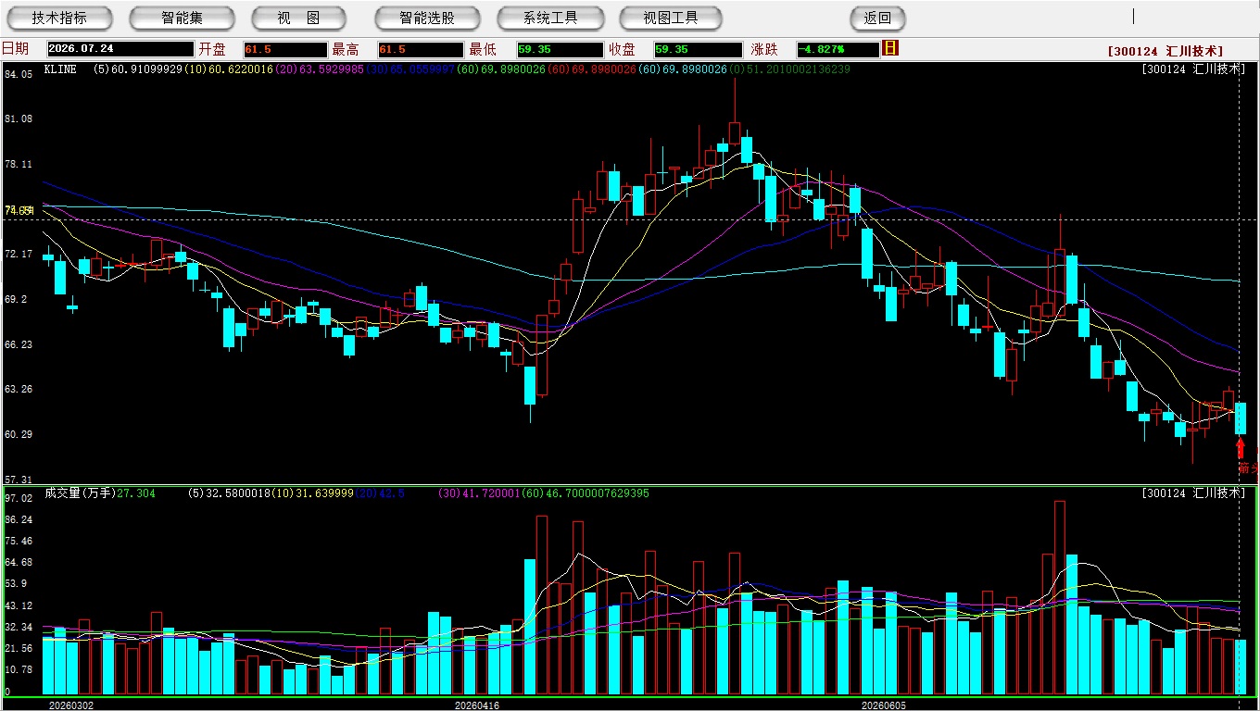Select the latest cyan candlestick at chart's right edge
Image resolution: width=1260 pixels, height=711 pixels.
coord(1241,418)
